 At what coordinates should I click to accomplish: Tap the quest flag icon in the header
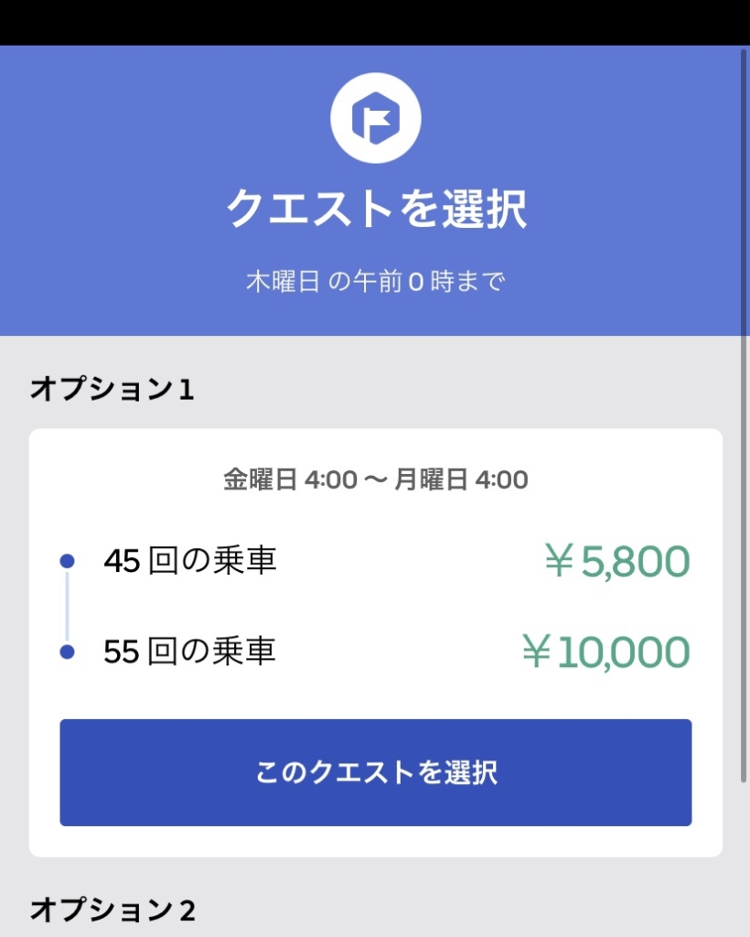coord(375,118)
